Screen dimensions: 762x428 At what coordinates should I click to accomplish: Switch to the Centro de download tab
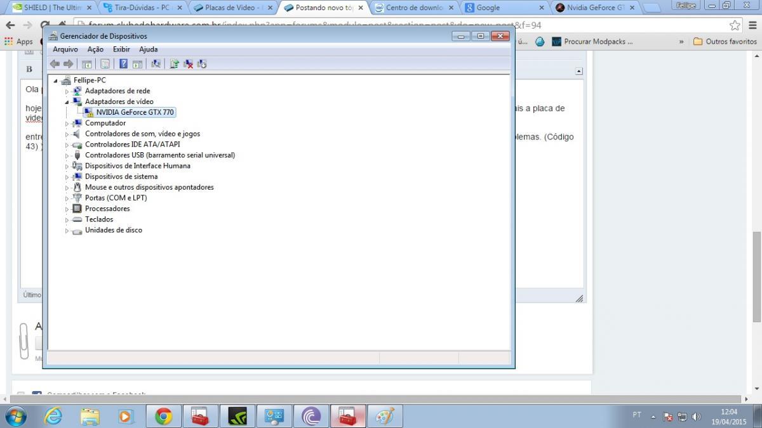tap(415, 8)
